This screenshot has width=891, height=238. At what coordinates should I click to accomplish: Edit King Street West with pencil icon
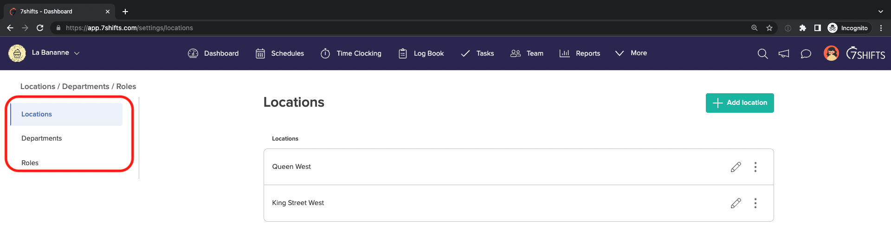coord(736,203)
